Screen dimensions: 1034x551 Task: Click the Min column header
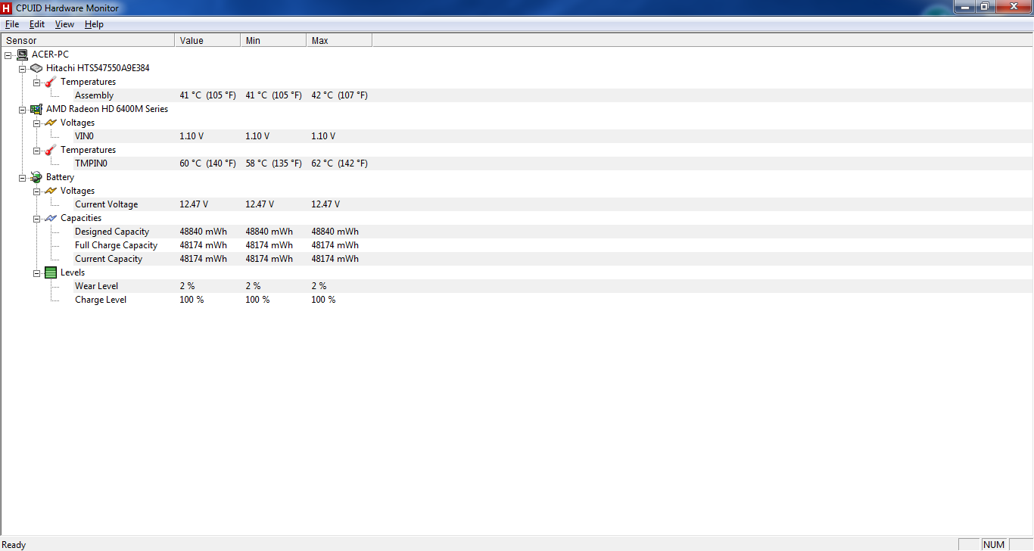[x=273, y=41]
